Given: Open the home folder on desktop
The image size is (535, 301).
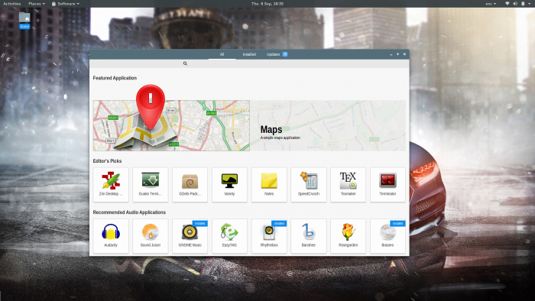Looking at the screenshot, I should tap(24, 20).
